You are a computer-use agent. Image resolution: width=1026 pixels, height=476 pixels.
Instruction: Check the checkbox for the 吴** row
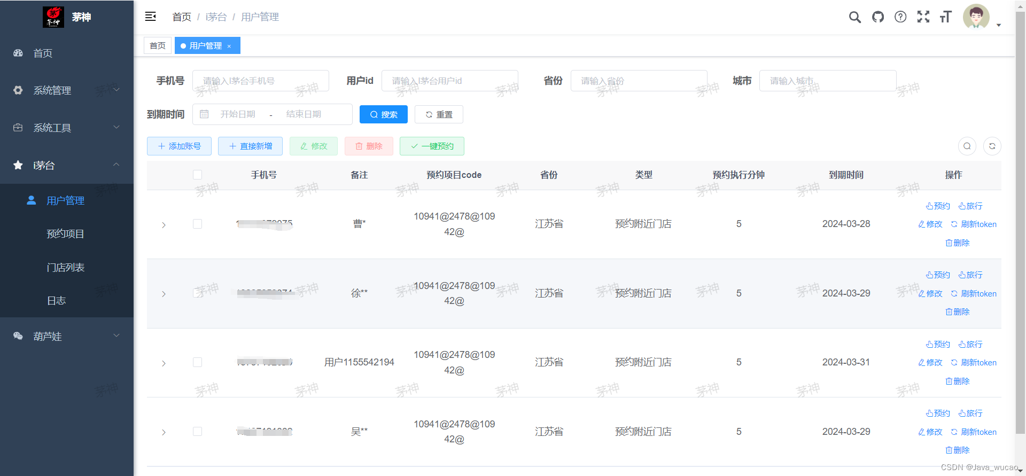(198, 431)
